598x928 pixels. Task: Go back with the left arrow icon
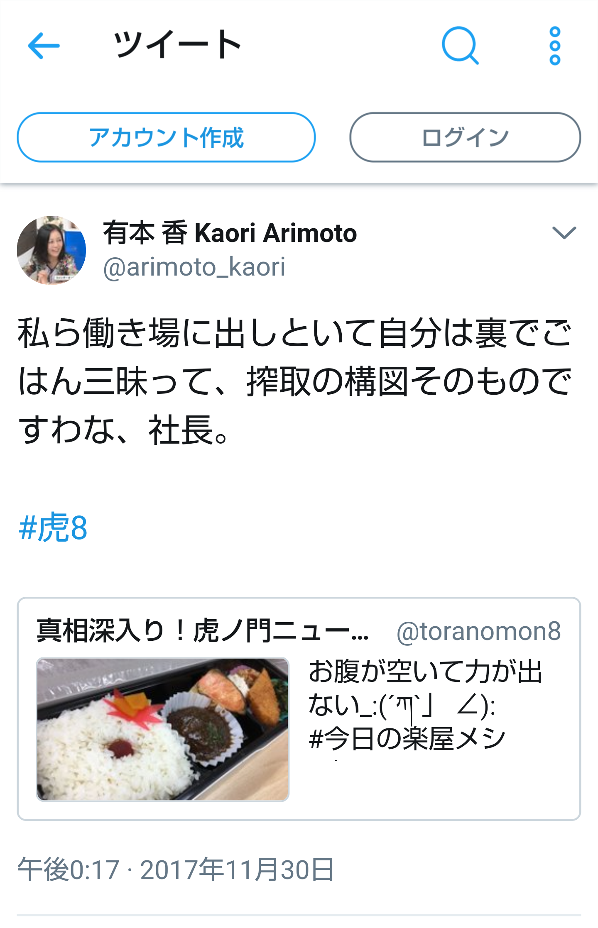[x=44, y=46]
